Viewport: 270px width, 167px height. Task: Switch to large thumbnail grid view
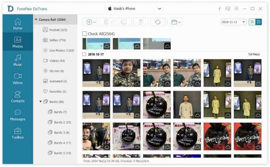pos(252,22)
